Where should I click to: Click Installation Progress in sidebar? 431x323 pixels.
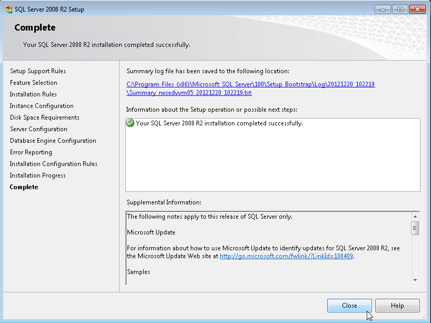[x=38, y=175]
